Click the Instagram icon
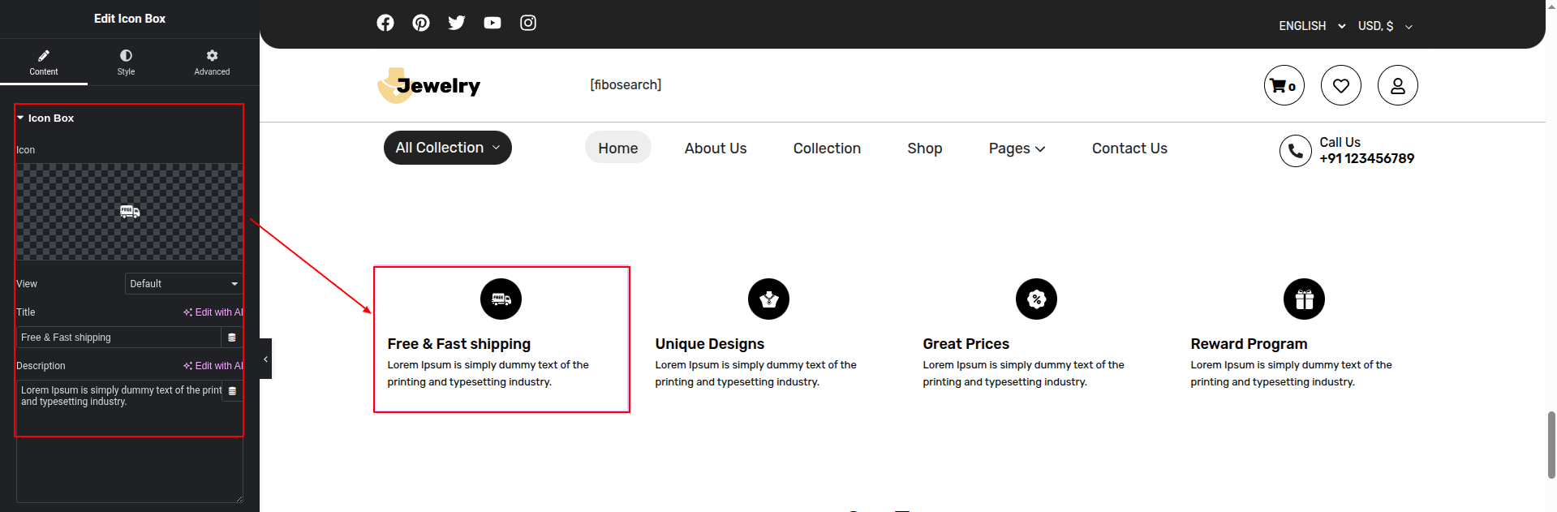 pos(528,23)
